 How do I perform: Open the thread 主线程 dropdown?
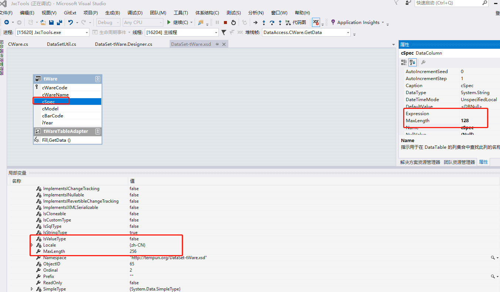pos(181,32)
